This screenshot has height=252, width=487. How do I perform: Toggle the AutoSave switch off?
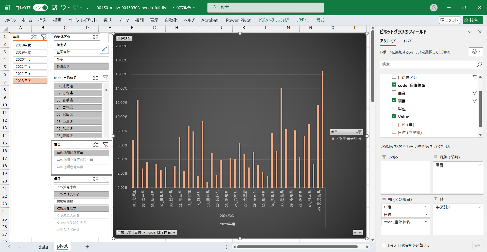click(40, 8)
